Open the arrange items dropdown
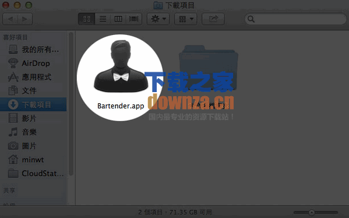 pos(185,19)
